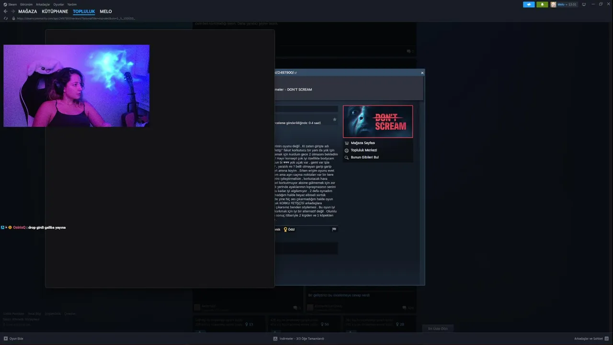Open the Arkadaşlar menu
The height and width of the screenshot is (345, 613).
43,4
